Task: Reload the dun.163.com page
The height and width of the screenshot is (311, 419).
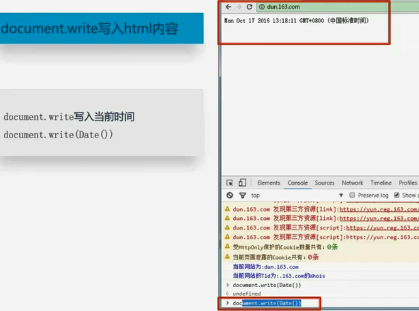Action: tap(249, 7)
